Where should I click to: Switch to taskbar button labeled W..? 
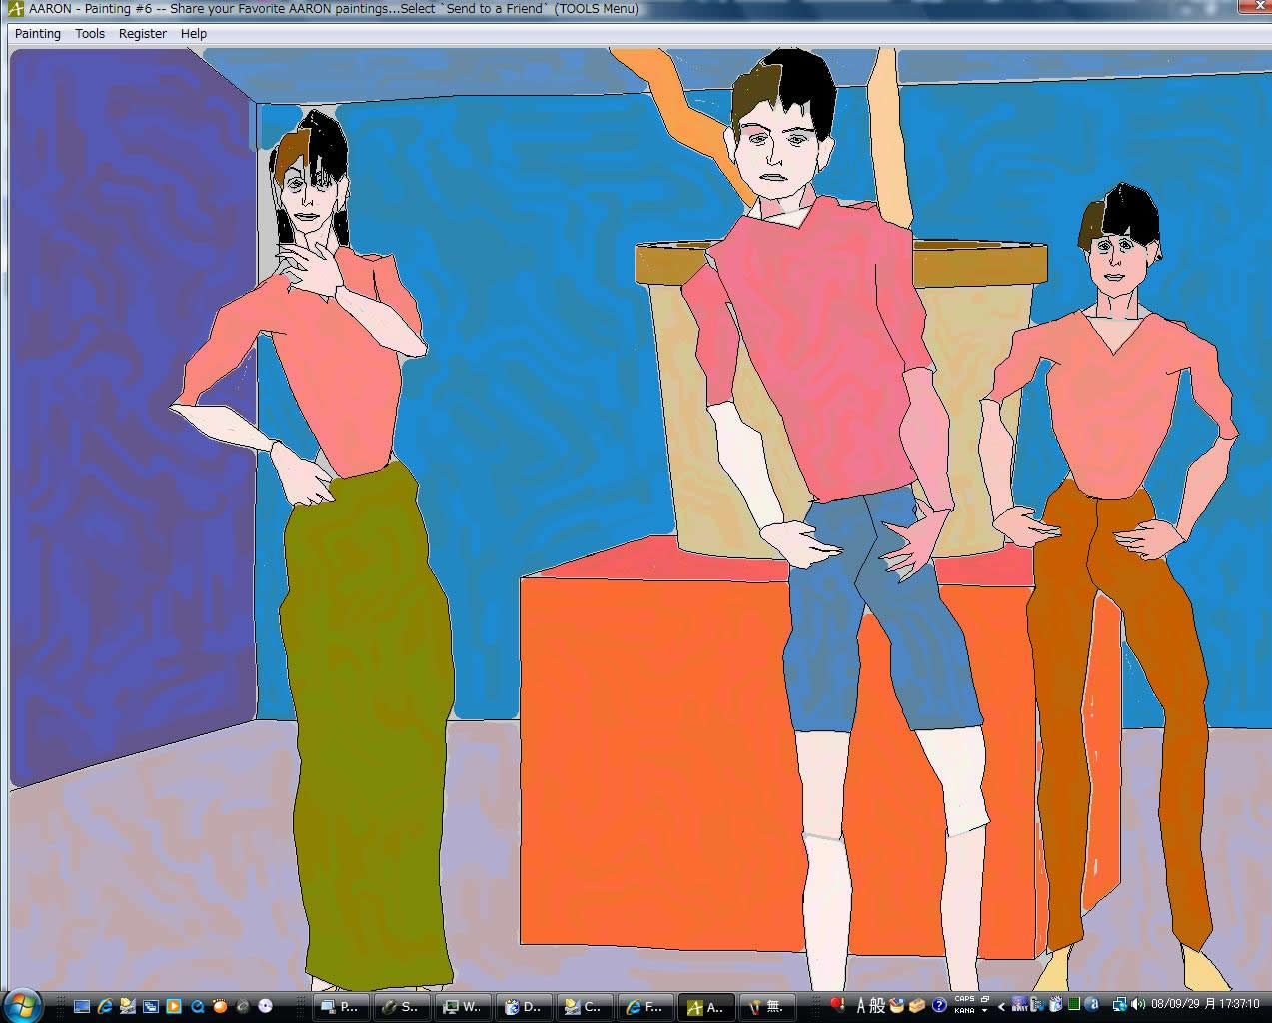pyautogui.click(x=463, y=1007)
